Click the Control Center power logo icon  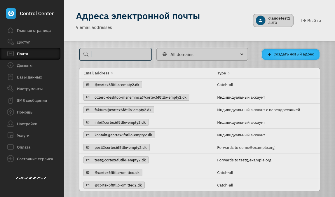[x=11, y=13]
